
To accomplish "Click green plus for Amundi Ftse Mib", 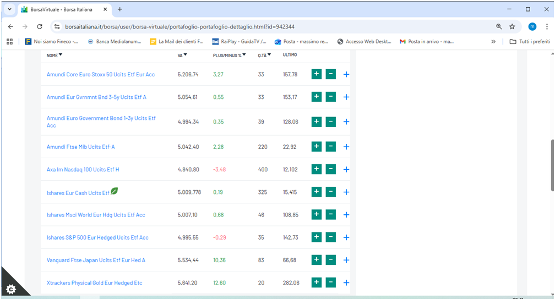I will point(317,147).
